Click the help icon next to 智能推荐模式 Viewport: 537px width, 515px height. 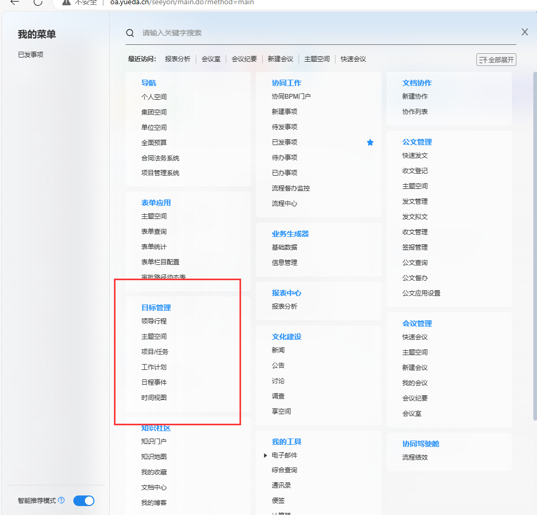(x=61, y=500)
